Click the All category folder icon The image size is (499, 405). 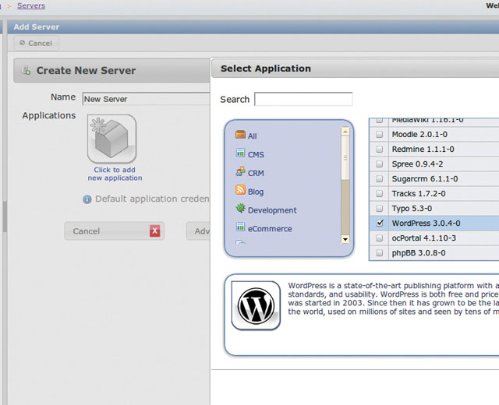click(x=240, y=135)
